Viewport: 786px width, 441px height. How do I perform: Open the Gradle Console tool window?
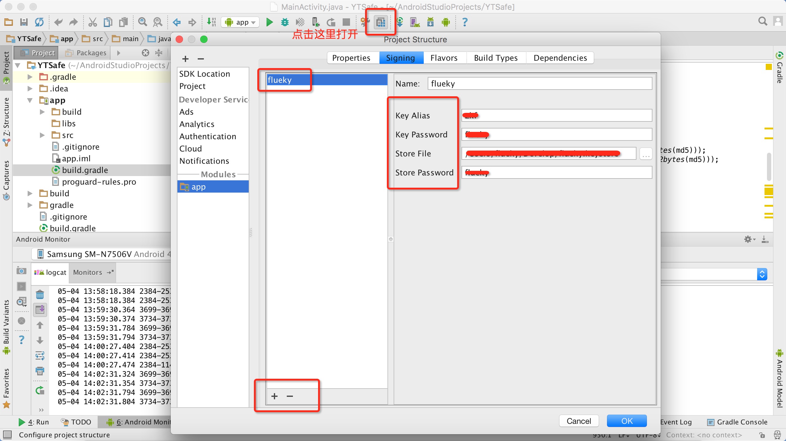point(737,422)
